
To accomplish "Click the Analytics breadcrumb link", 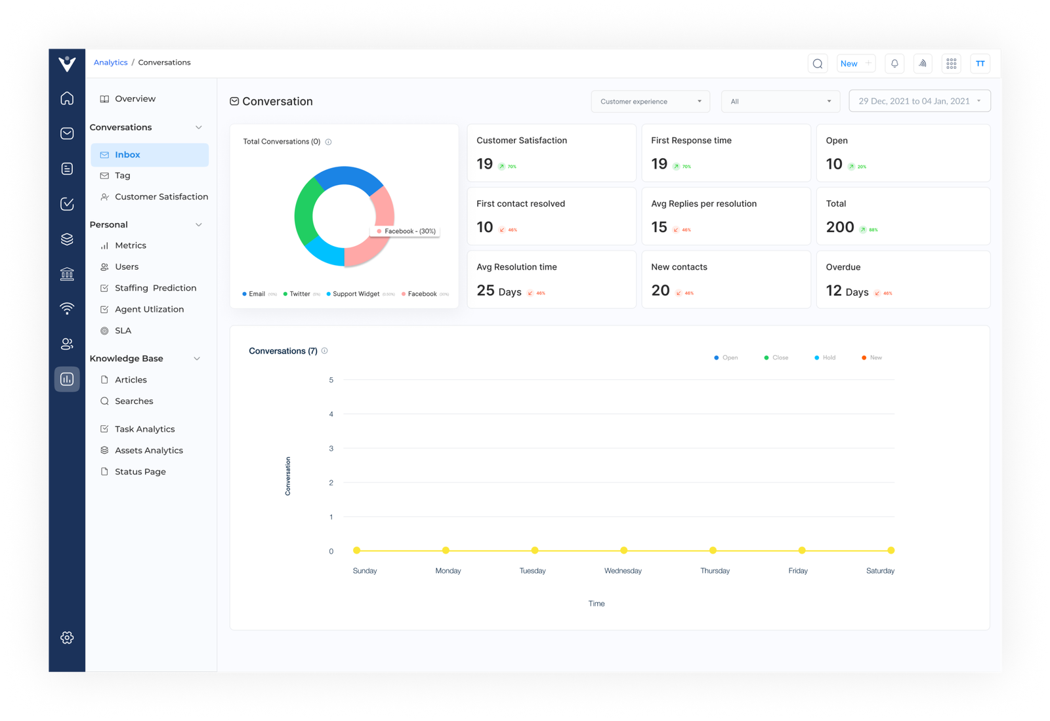I will click(x=110, y=62).
